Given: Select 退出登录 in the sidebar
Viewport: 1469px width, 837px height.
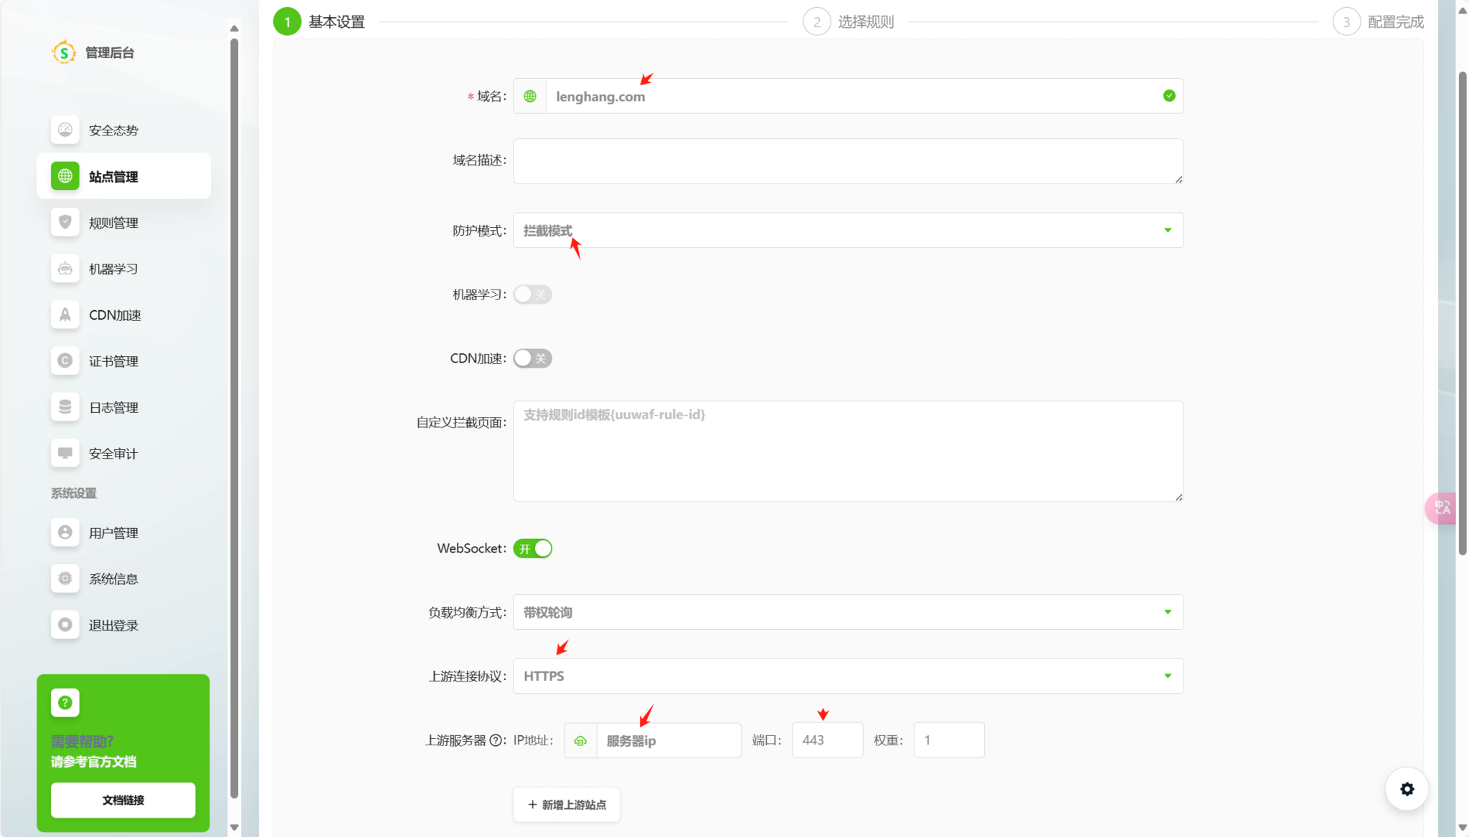Looking at the screenshot, I should tap(113, 626).
